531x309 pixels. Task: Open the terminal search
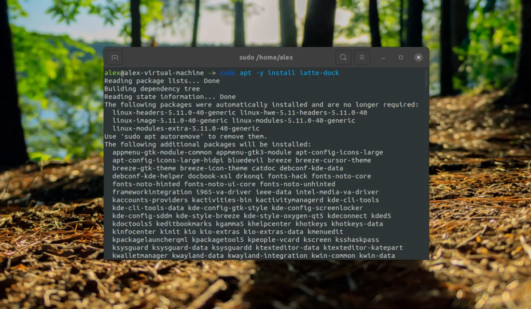point(343,57)
